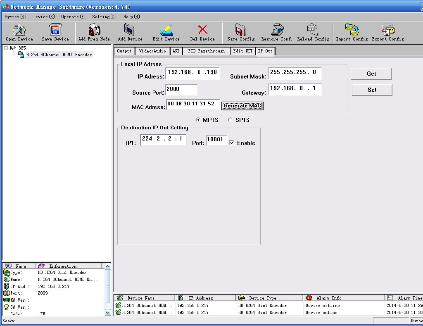Open the System menu
The height and width of the screenshot is (326, 423).
[x=15, y=17]
